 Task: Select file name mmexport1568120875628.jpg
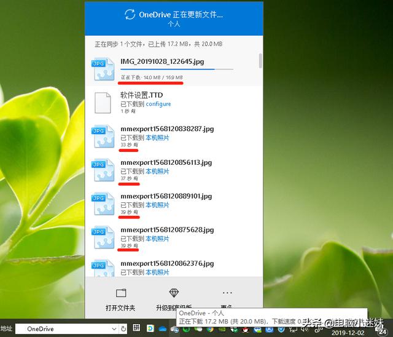[167, 230]
